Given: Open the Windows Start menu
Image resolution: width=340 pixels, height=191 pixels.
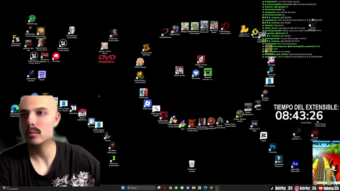Looking at the screenshot, I should click(123, 188).
